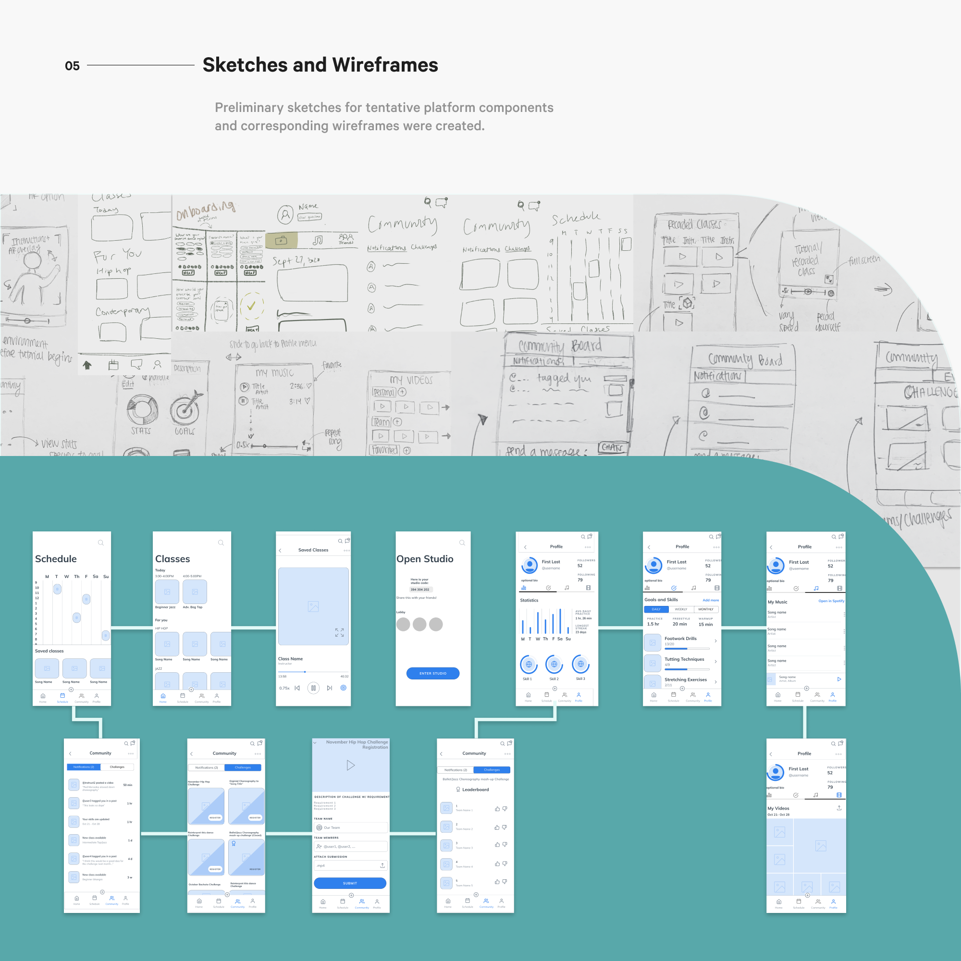This screenshot has width=961, height=961.
Task: Select the WEEKLY goals option
Action: coord(680,609)
